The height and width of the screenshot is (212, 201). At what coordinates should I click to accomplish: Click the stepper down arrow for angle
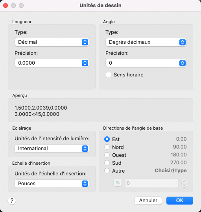[184, 185]
